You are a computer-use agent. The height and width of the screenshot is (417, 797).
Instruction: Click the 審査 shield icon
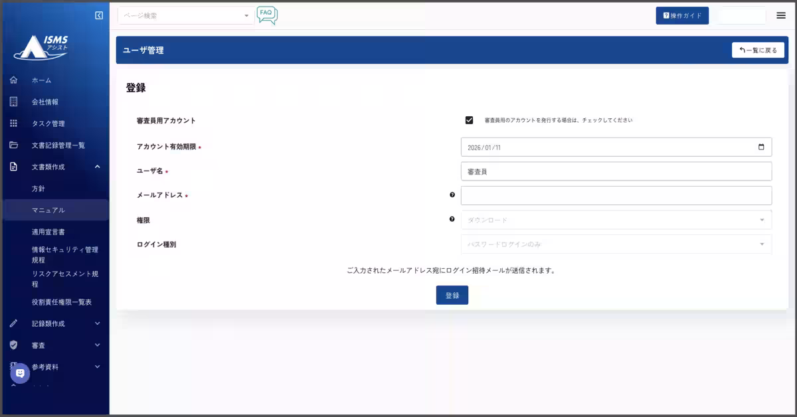(13, 345)
